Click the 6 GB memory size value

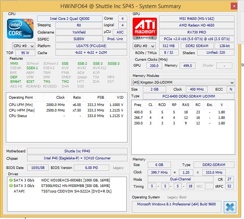[159, 165]
